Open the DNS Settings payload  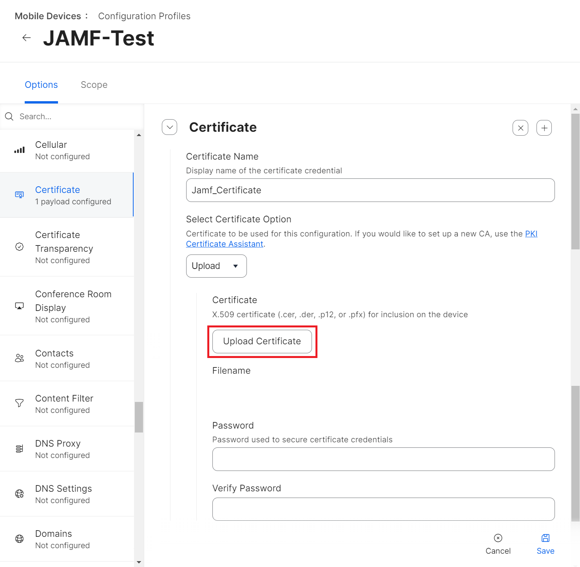[63, 494]
